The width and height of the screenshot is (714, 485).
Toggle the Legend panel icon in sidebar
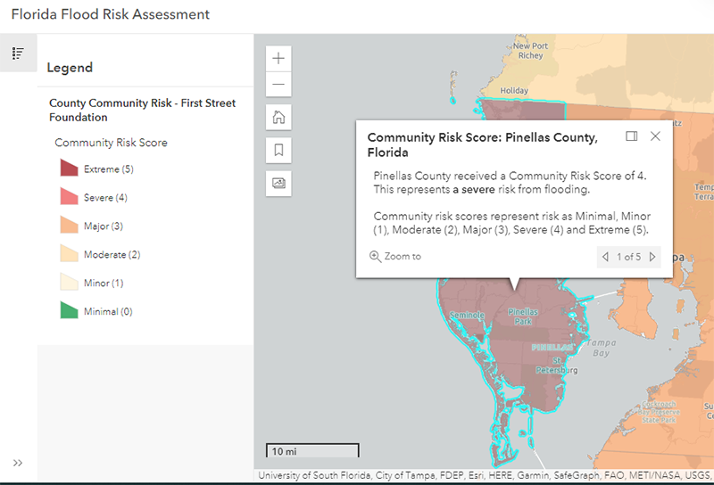click(x=18, y=53)
